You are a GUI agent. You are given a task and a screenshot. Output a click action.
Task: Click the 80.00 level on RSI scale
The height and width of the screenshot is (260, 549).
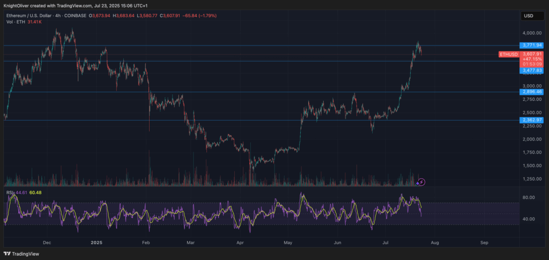pyautogui.click(x=529, y=197)
